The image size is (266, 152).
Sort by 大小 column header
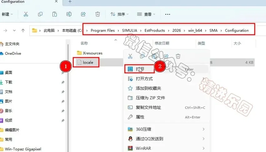pos(237,43)
